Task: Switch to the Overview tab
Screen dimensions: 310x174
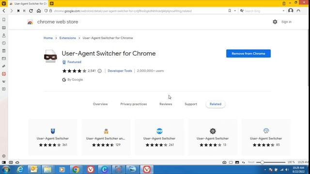Action: (100, 104)
